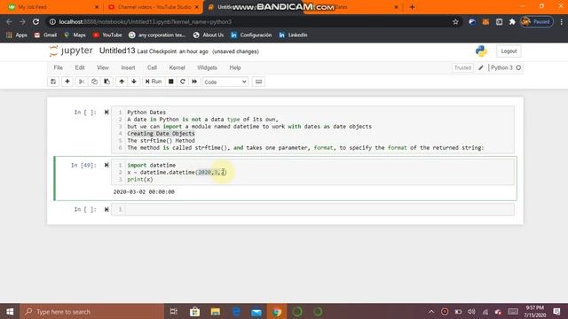Click the taskbar search box

point(92,311)
